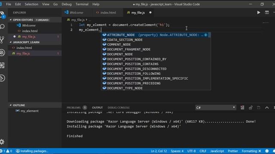Click JavaScript language mode selector

217,151
